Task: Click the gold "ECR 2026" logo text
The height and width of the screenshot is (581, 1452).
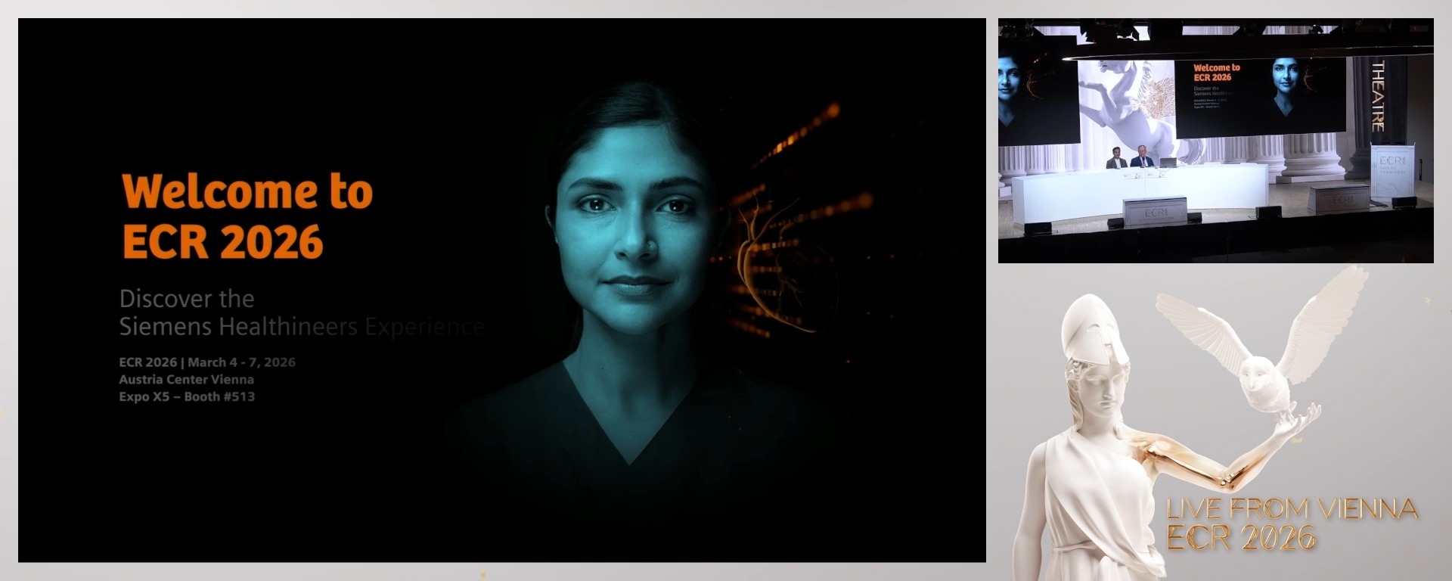Action: point(1241,538)
